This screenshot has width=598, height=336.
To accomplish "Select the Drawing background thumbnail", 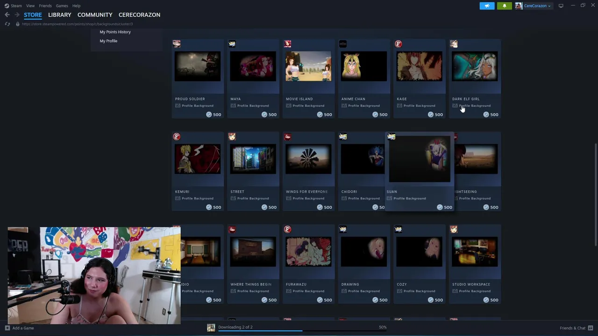I will tap(364, 252).
